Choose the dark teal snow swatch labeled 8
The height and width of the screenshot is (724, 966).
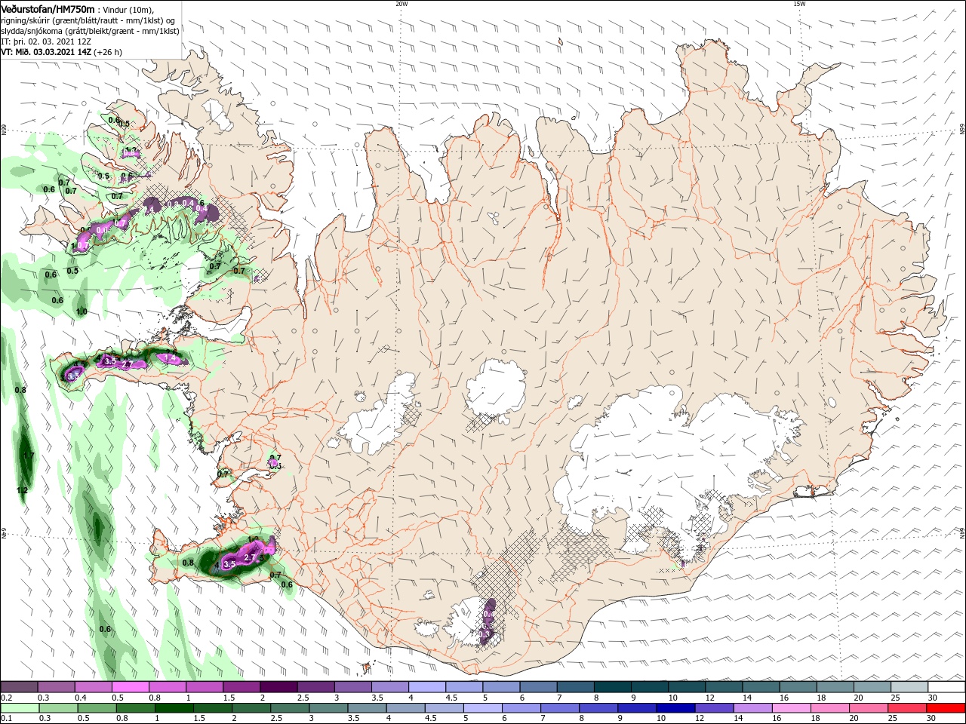coord(611,687)
